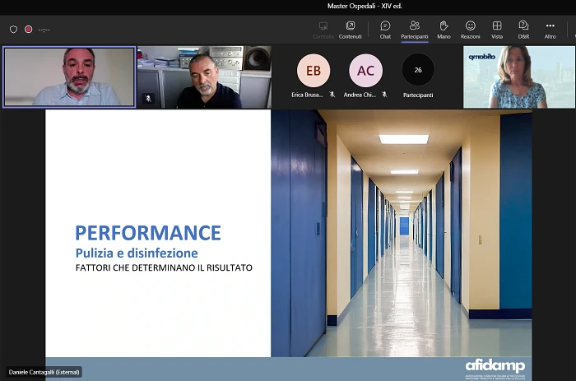Screen dimensions: 576x381
Task: Click the Daniele Cantagalli name label
Action: pyautogui.click(x=44, y=372)
